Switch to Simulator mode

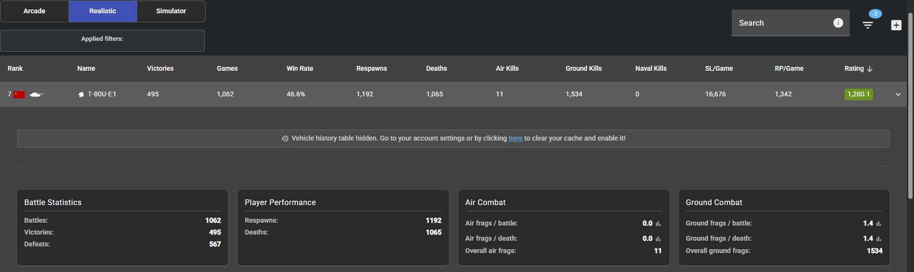click(x=171, y=11)
